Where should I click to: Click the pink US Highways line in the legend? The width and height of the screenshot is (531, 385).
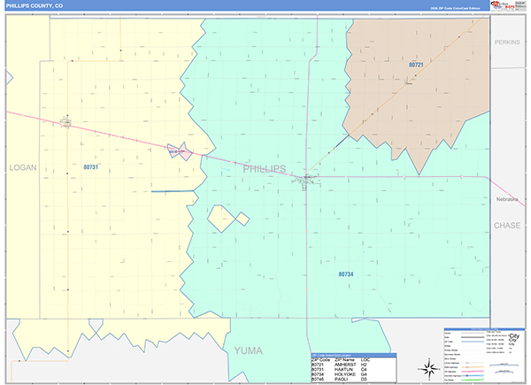(473, 372)
